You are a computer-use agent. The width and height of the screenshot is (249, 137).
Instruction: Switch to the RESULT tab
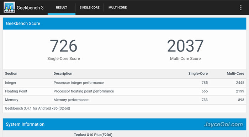[62, 7]
